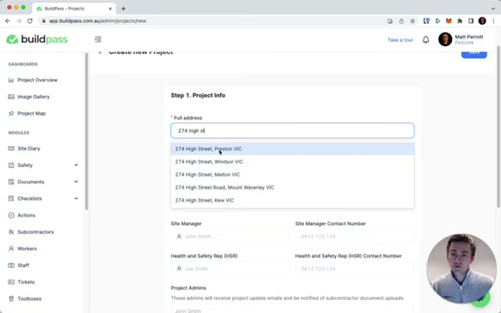Open Staff in the sidebar
501x313 pixels.
pos(24,265)
